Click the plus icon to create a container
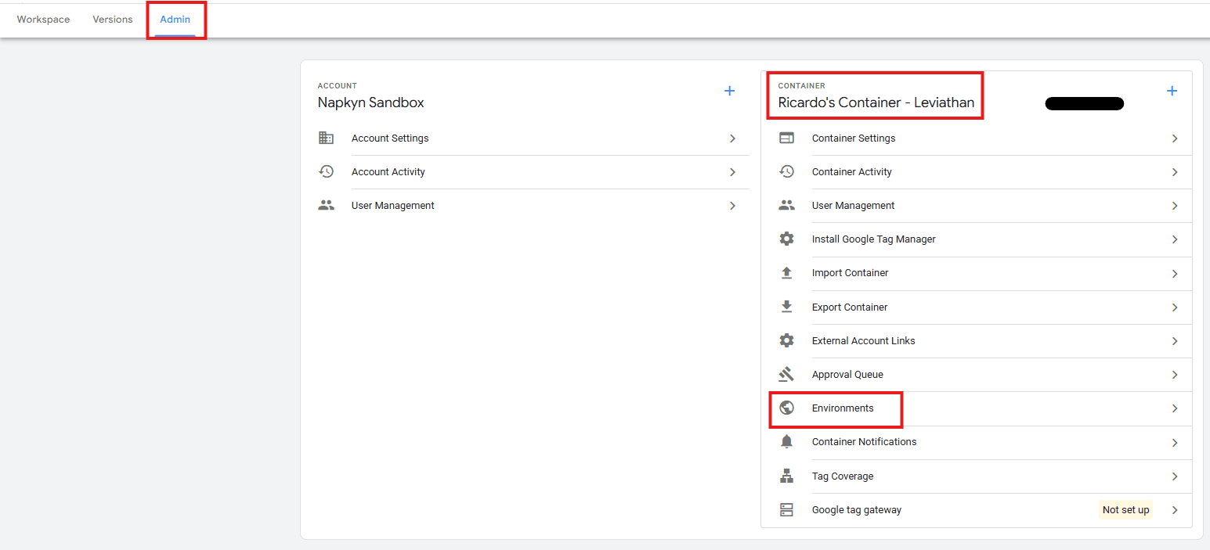This screenshot has width=1210, height=550. (1172, 91)
